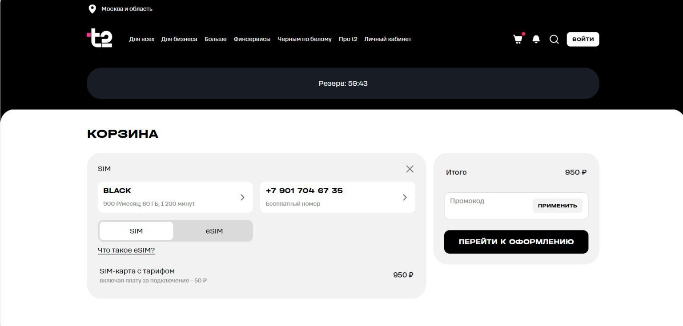
Task: Open «Личный кабинет» menu item
Action: (x=387, y=39)
